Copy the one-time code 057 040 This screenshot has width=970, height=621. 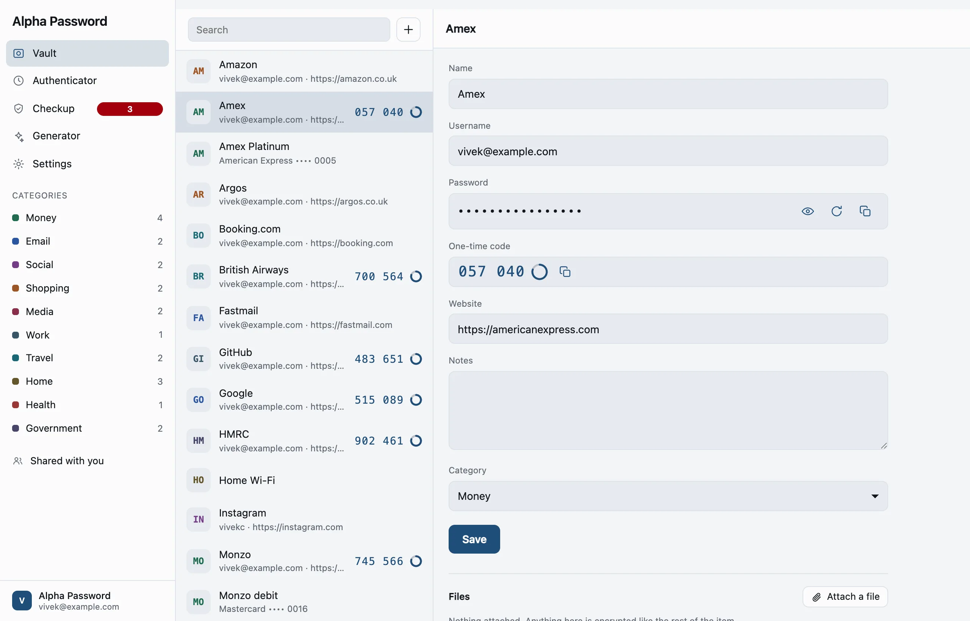pyautogui.click(x=565, y=272)
